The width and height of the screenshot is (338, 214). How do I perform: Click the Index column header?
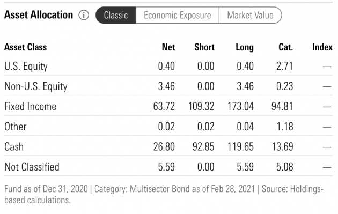point(322,47)
